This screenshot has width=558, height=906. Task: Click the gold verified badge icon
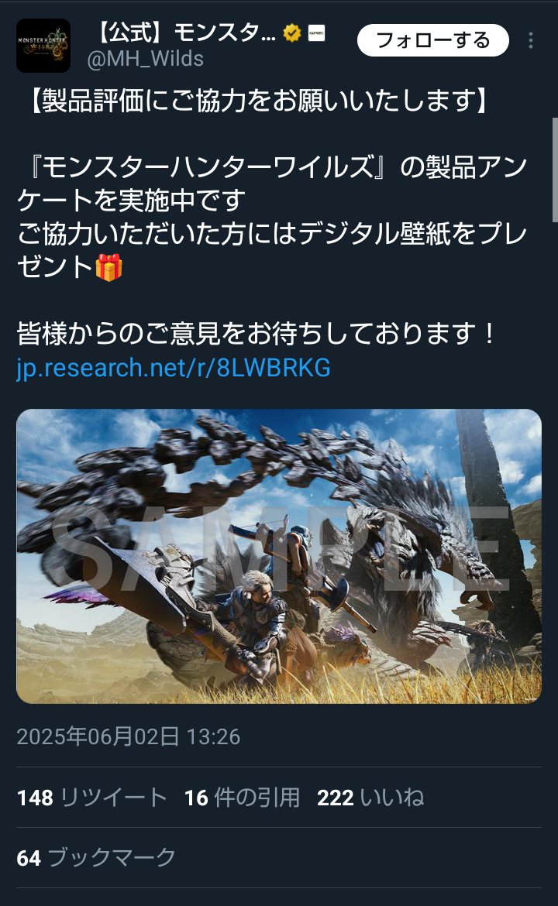(293, 33)
